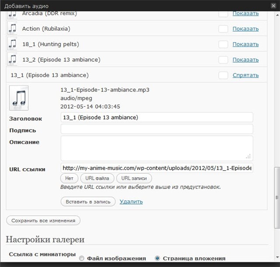This screenshot has height=267, width=280.
Task: Click music note icon beside 18_1 (Hunting pelts)
Action: tap(12, 44)
